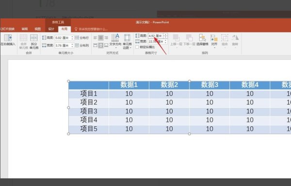Click the 项目5 row label cell
Viewport: 291px width, 186px height.
pos(89,129)
